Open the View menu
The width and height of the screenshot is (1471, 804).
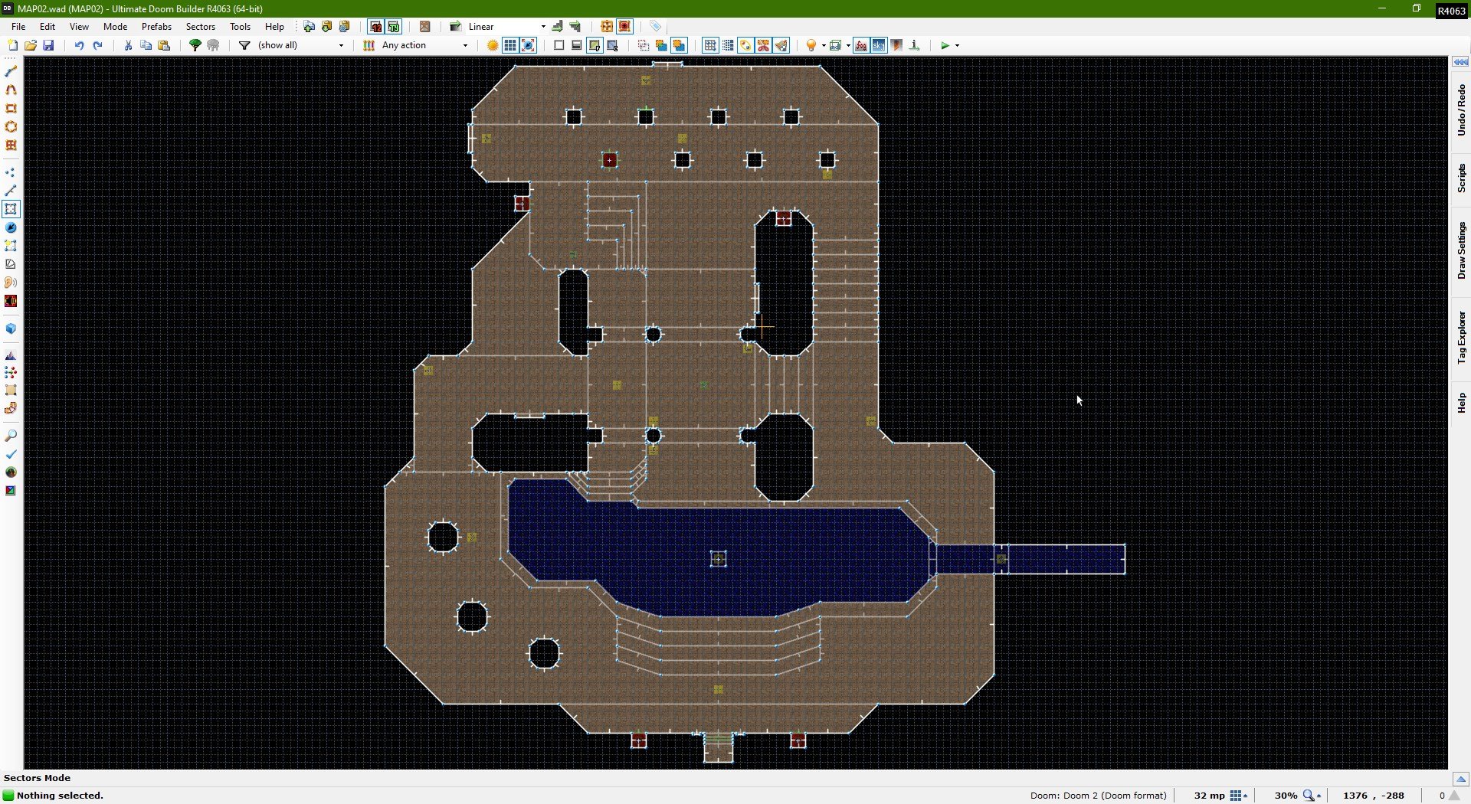(79, 26)
